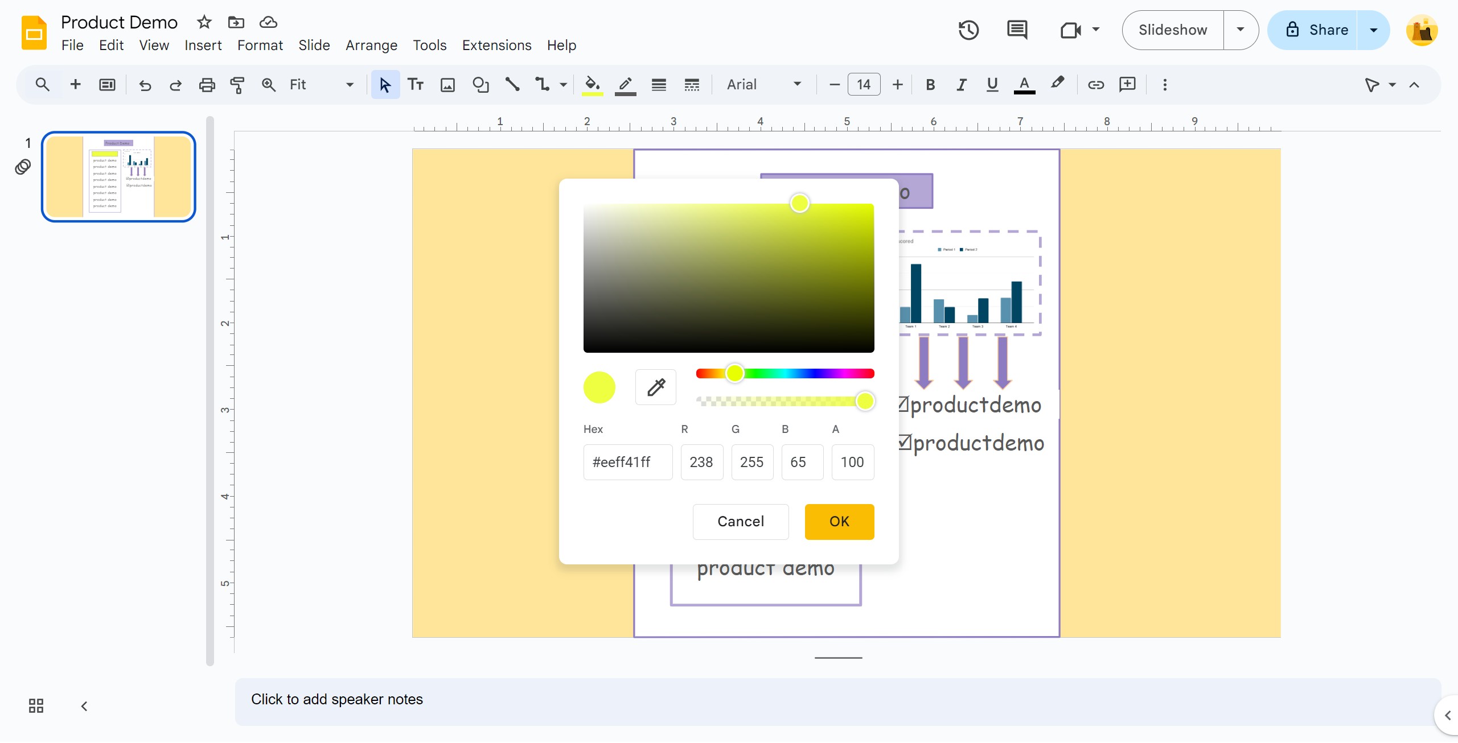Open the more options three-dot menu
The image size is (1458, 743).
[x=1165, y=85]
